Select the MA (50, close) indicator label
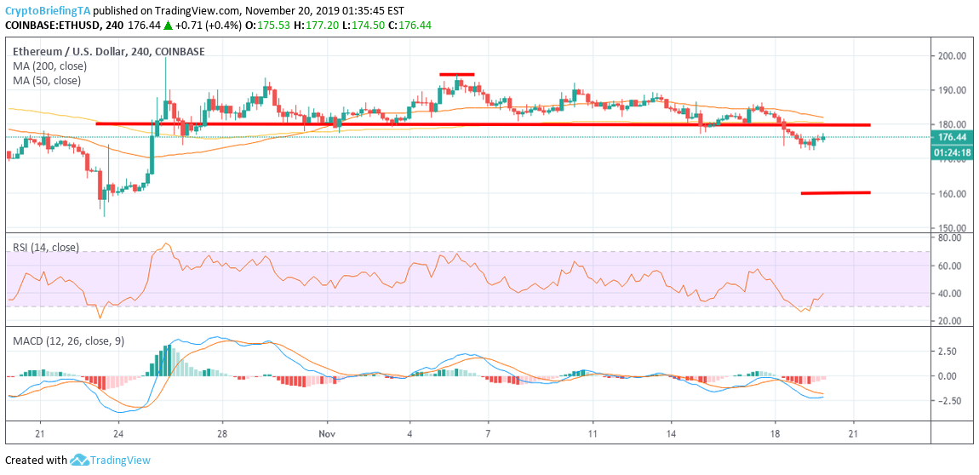The image size is (979, 475). (x=47, y=81)
